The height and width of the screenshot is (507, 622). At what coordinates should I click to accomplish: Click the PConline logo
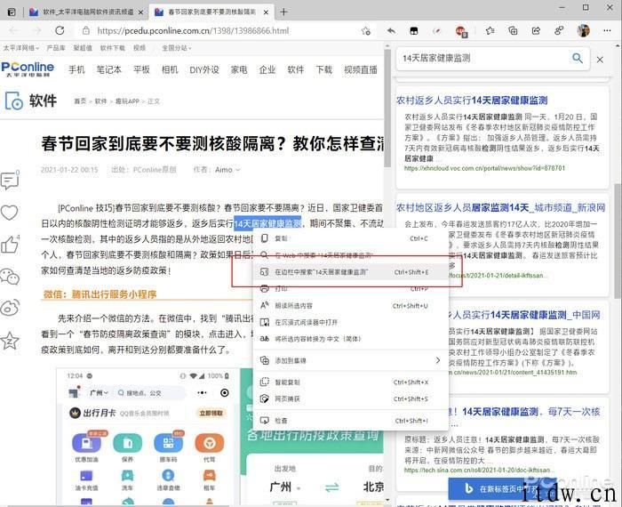click(28, 69)
